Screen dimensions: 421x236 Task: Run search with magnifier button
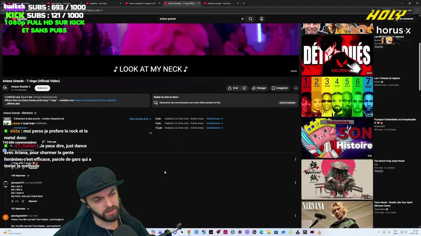pyautogui.click(x=250, y=19)
